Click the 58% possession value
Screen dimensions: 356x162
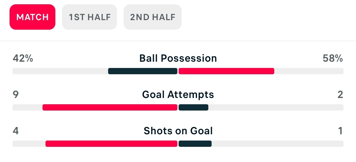tap(333, 58)
